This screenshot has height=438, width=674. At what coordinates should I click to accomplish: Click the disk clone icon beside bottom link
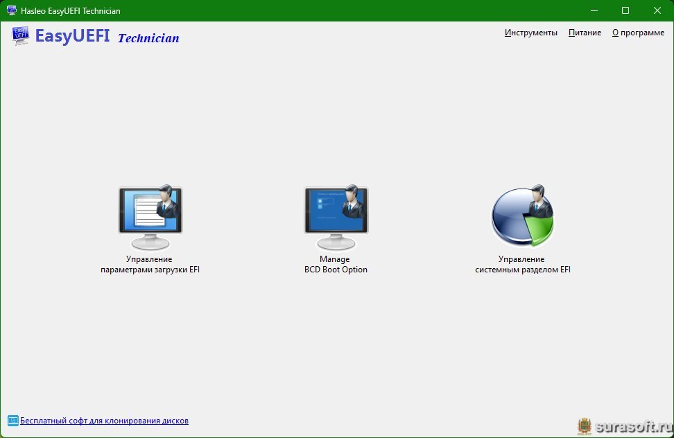point(13,421)
